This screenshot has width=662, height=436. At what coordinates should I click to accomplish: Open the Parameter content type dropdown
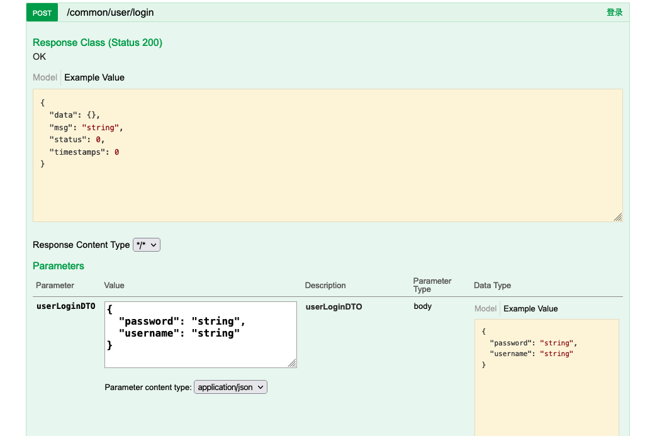230,388
